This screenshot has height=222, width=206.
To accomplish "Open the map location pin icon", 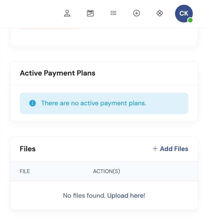I will (67, 13).
